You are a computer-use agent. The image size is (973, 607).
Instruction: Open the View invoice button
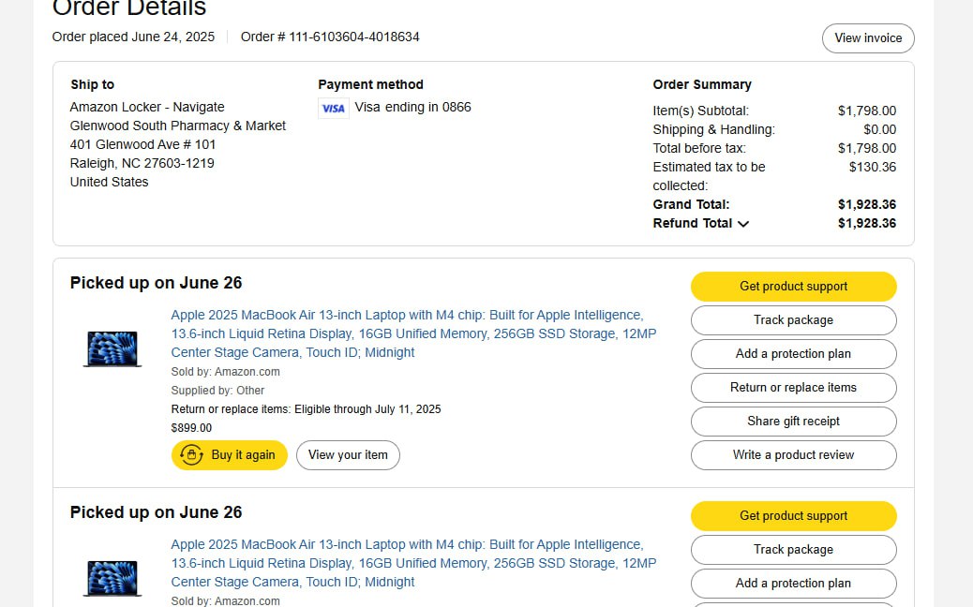point(868,38)
